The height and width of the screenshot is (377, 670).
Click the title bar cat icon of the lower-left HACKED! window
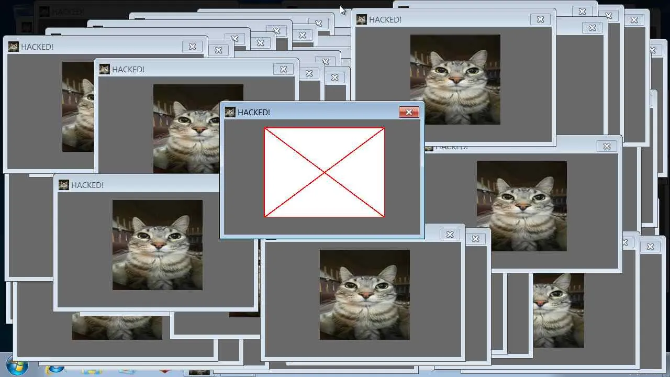[x=64, y=185]
